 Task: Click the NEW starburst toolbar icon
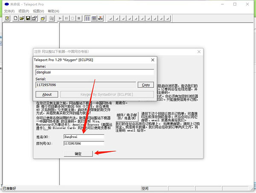[x=100, y=18]
